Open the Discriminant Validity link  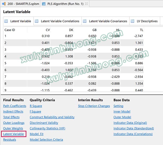click(44, 123)
